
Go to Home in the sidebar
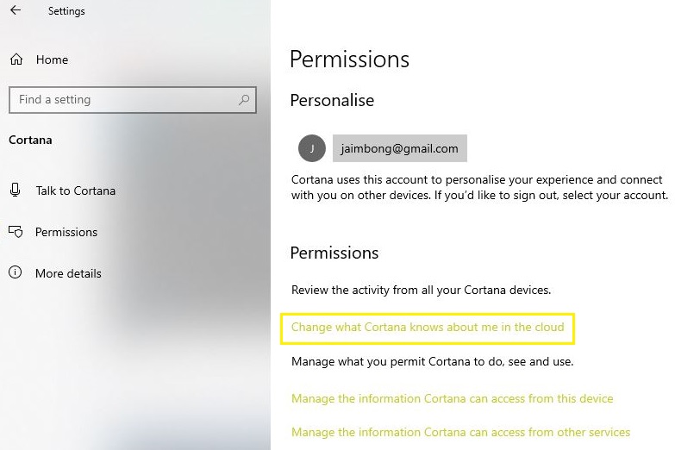tap(52, 59)
